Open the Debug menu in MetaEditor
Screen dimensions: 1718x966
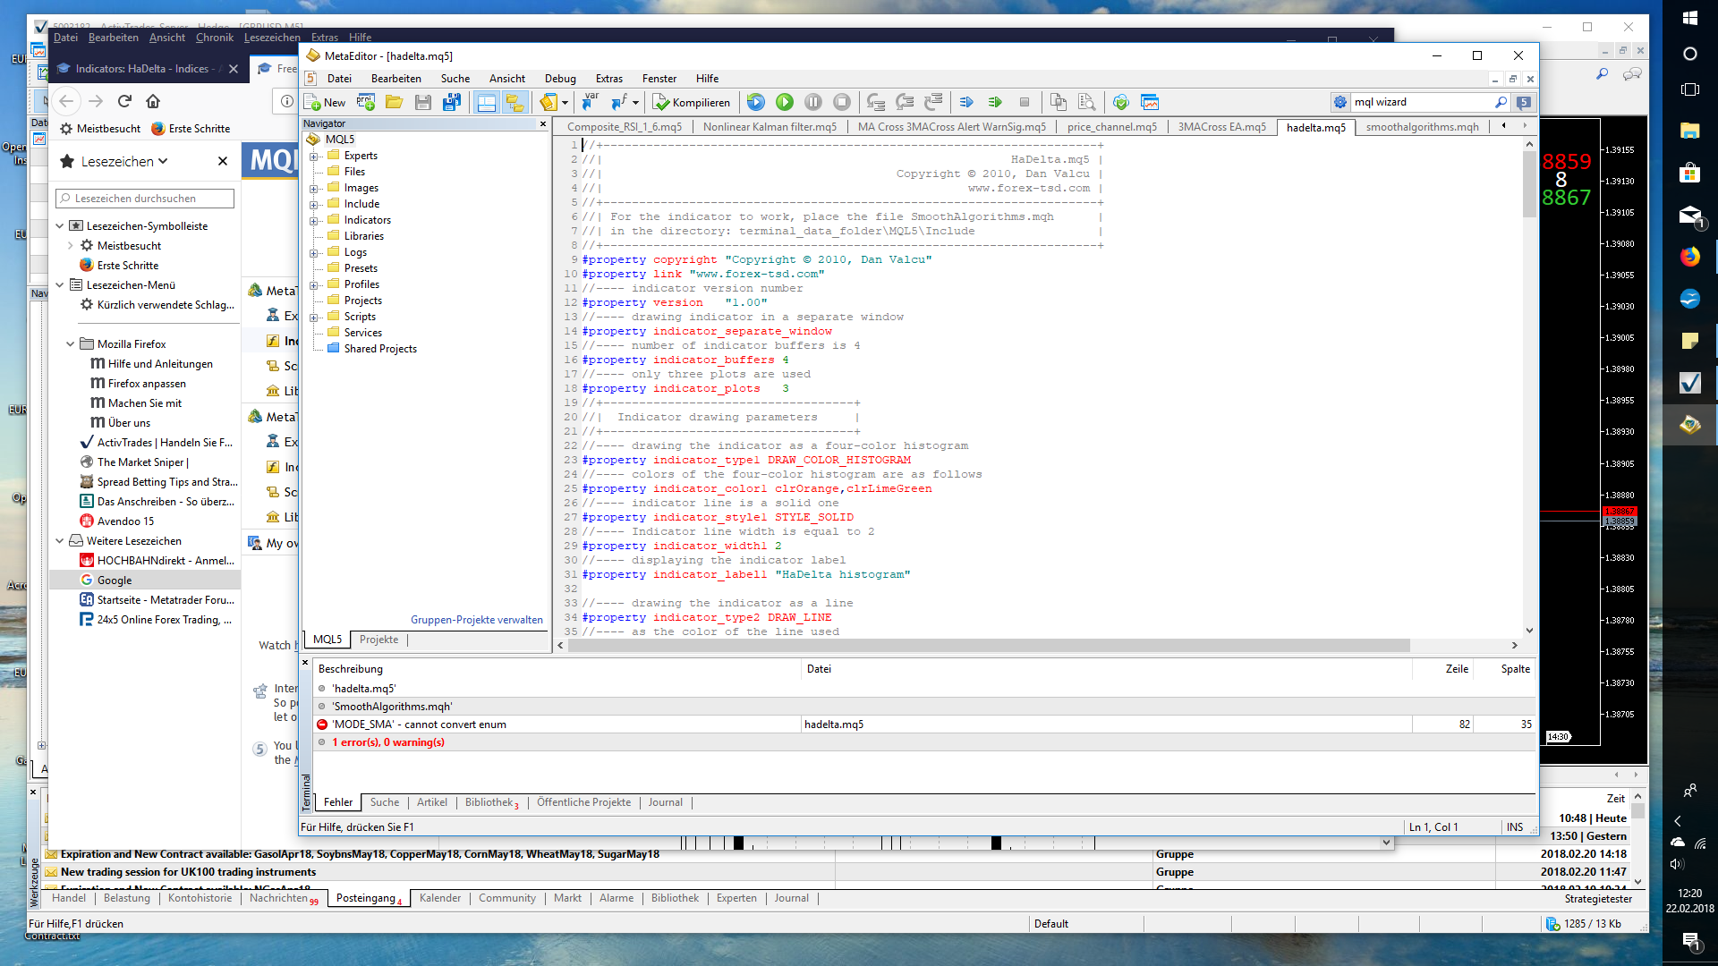[x=560, y=79]
